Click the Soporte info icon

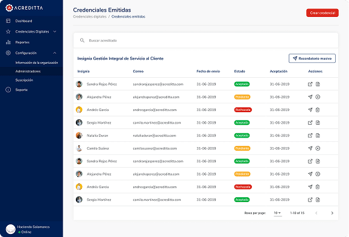point(8,90)
